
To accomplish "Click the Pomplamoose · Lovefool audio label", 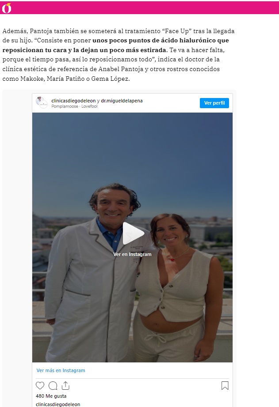I will coord(74,106).
